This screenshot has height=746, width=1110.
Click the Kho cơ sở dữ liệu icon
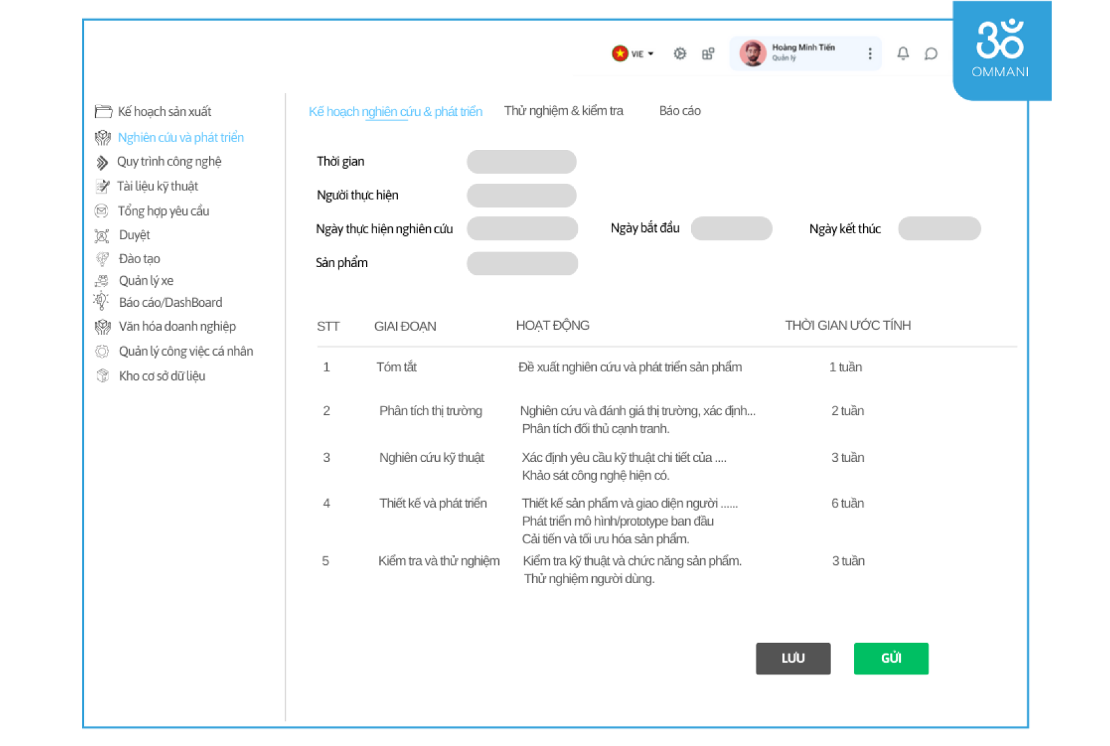pyautogui.click(x=102, y=376)
